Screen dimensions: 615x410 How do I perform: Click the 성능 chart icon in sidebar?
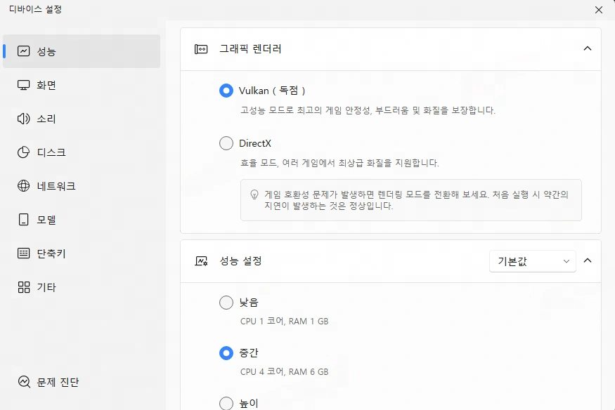click(24, 51)
